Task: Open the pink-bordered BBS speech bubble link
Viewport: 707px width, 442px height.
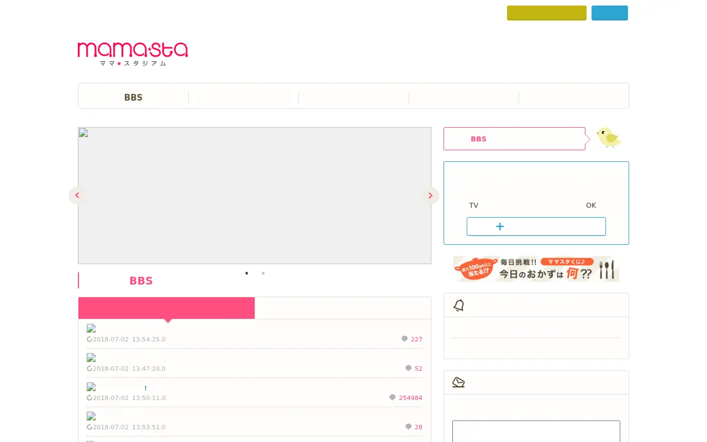Action: (x=514, y=139)
